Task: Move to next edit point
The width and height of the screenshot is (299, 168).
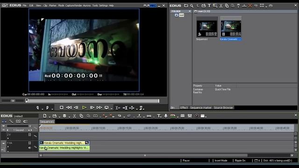Action: point(125,108)
